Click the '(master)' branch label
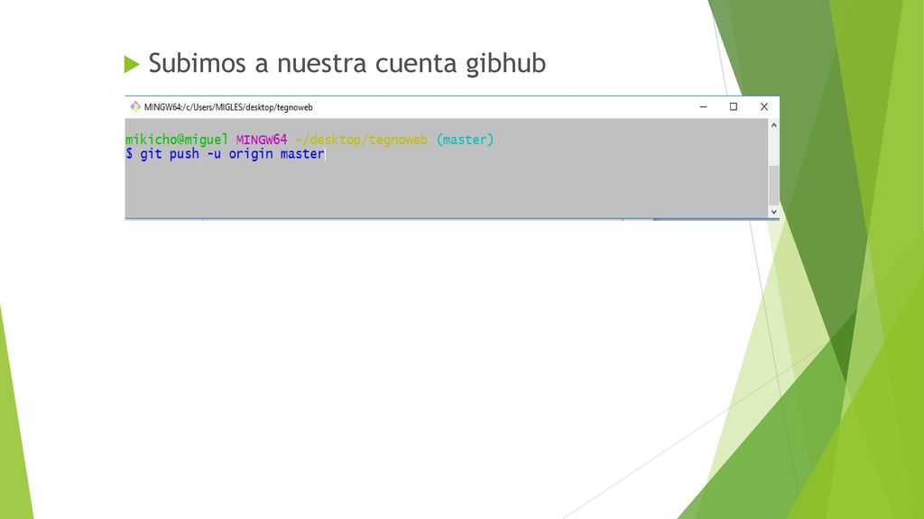The width and height of the screenshot is (924, 519). tap(465, 140)
